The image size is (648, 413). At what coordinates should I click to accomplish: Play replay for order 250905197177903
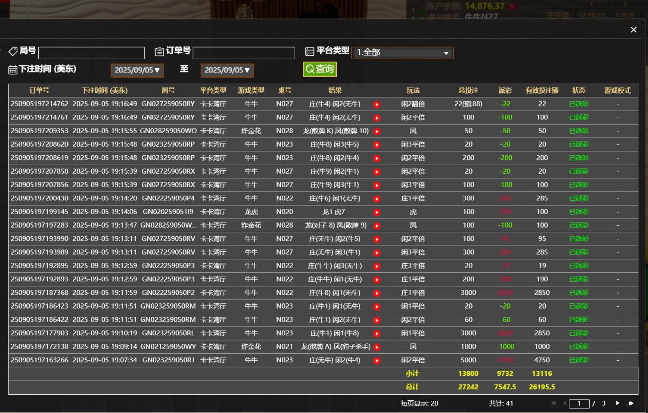377,334
